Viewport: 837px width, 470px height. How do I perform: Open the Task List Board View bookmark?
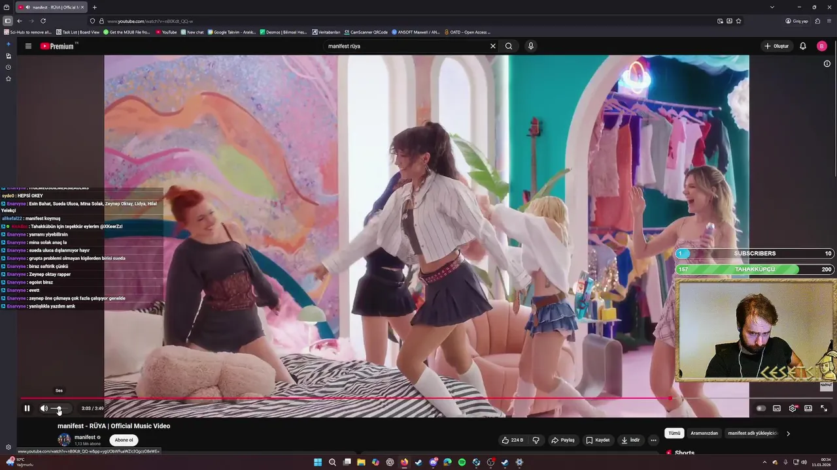[78, 32]
